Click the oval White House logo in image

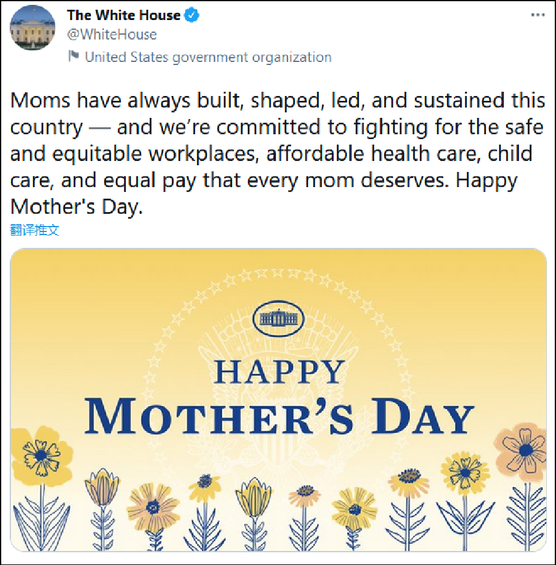[279, 318]
